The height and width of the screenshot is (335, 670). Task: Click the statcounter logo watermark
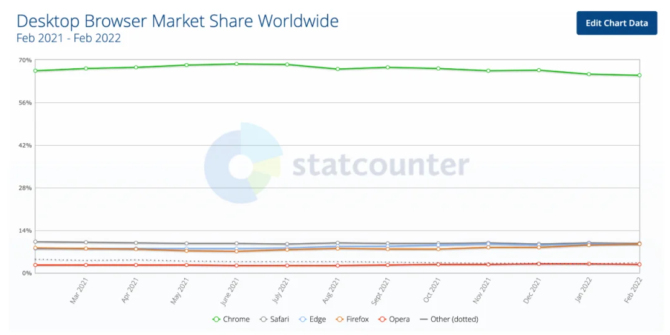[x=336, y=164]
